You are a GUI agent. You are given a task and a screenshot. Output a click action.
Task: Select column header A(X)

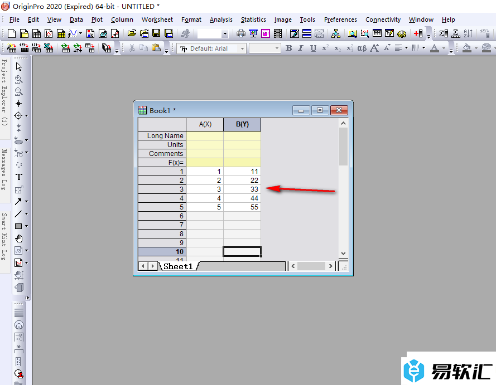coord(205,124)
